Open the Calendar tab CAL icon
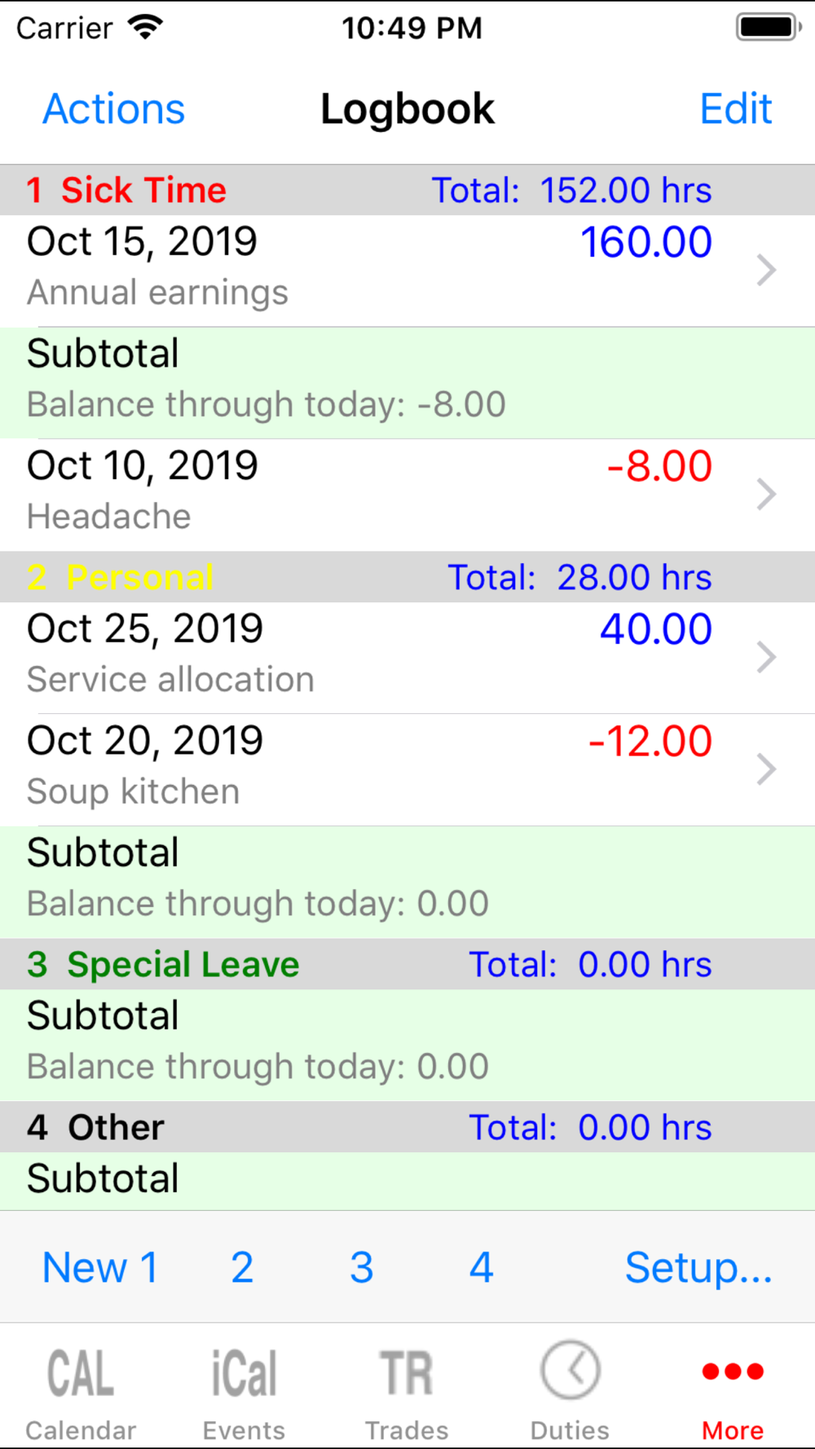 pos(81,1373)
